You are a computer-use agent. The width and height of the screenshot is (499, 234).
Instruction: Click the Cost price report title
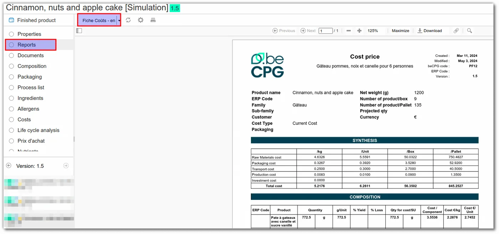365,57
